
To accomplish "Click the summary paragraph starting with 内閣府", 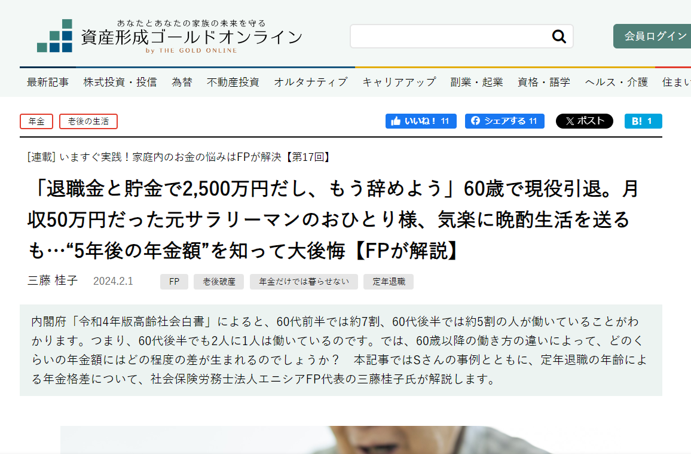I will tap(341, 350).
